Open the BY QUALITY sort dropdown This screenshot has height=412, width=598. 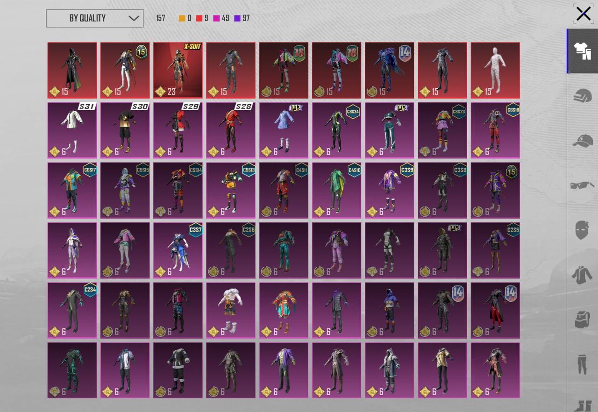coord(95,18)
